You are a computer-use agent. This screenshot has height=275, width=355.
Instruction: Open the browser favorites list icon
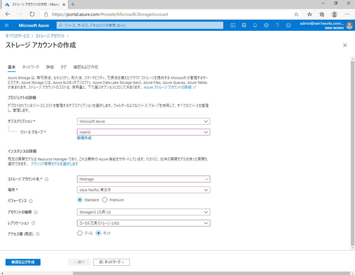[310, 14]
